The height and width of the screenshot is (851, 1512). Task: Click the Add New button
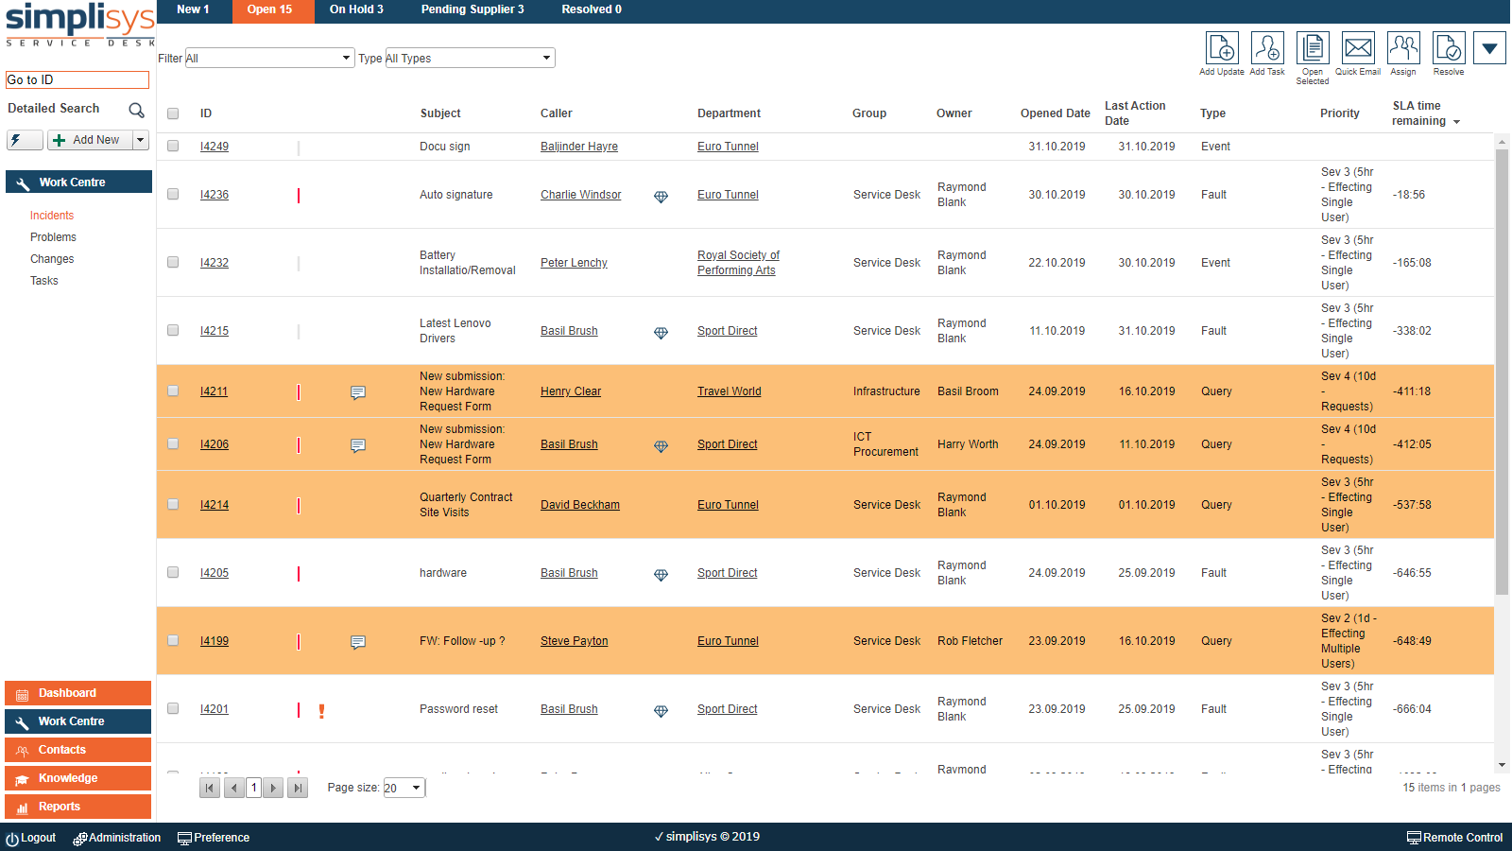[90, 140]
